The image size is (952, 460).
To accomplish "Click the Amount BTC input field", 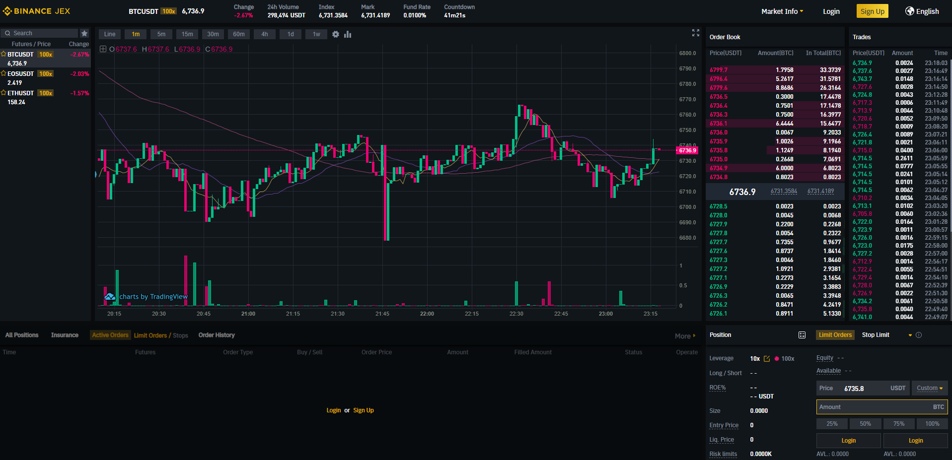I will point(882,407).
